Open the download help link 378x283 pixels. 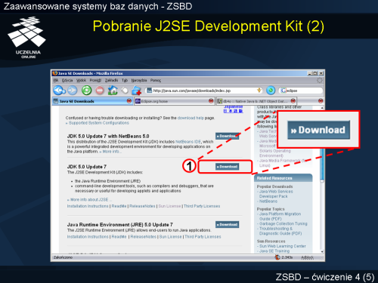[191, 118]
